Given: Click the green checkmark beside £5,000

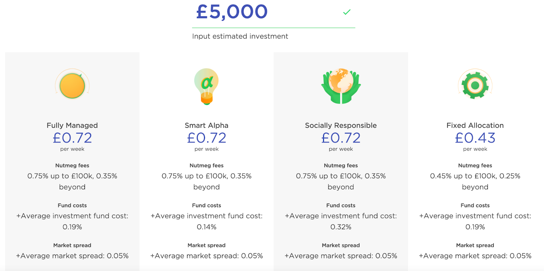Looking at the screenshot, I should click(347, 12).
